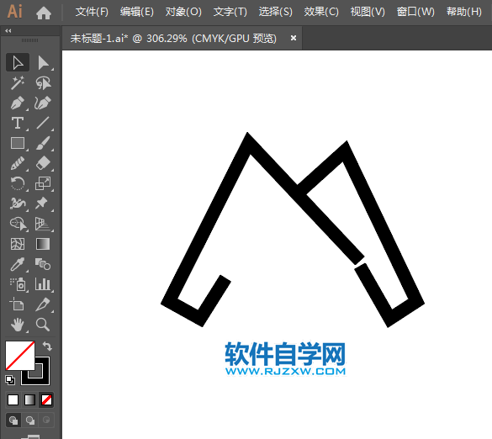Select the Selection tool (black arrow)
The height and width of the screenshot is (439, 492).
click(18, 63)
